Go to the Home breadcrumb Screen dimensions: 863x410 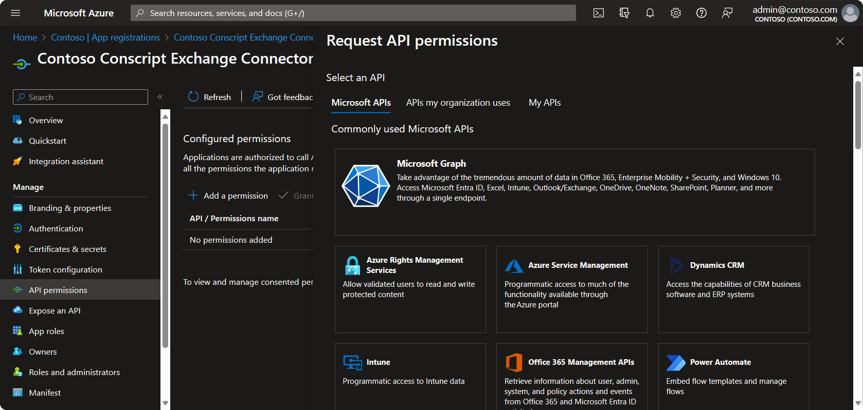click(x=25, y=37)
